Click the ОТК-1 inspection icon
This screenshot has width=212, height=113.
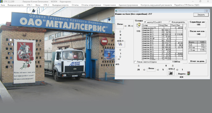coord(120,44)
